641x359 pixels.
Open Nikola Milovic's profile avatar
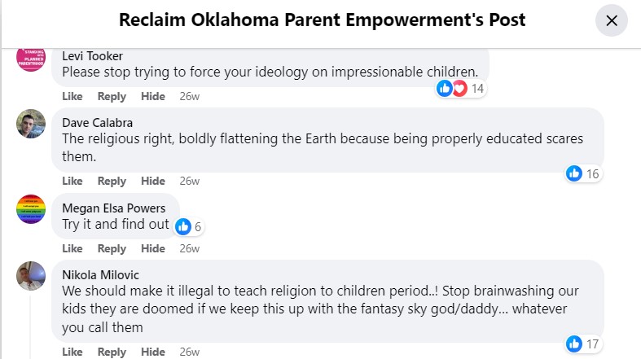click(x=31, y=276)
